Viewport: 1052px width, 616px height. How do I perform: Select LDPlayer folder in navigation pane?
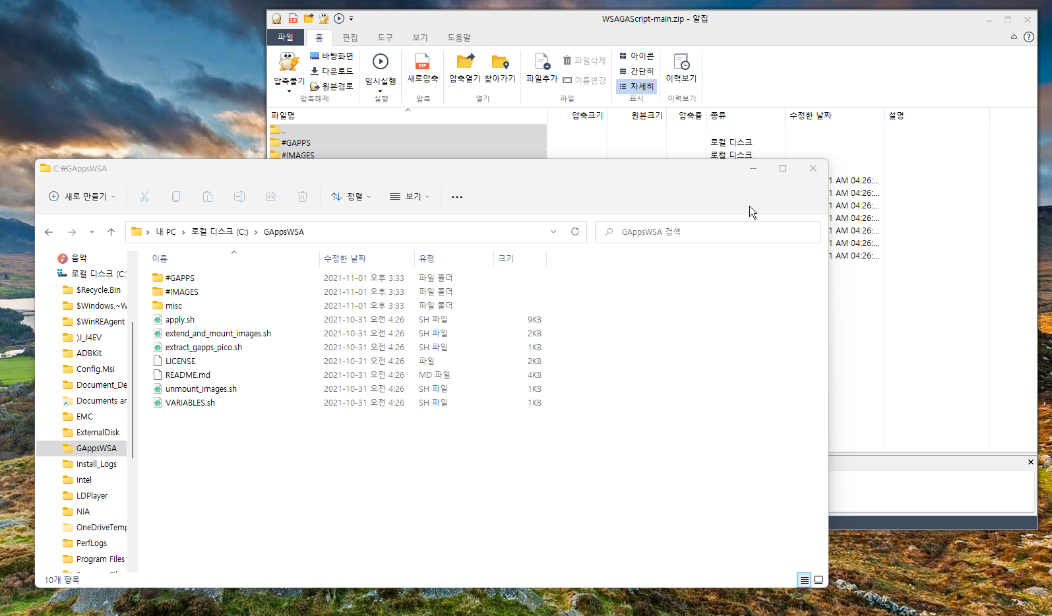click(x=92, y=496)
